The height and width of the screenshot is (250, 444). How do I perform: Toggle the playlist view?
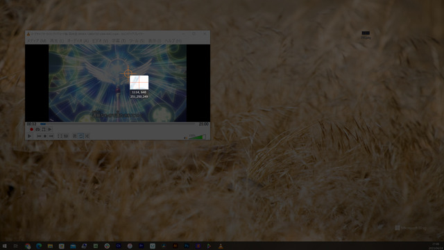(75, 136)
